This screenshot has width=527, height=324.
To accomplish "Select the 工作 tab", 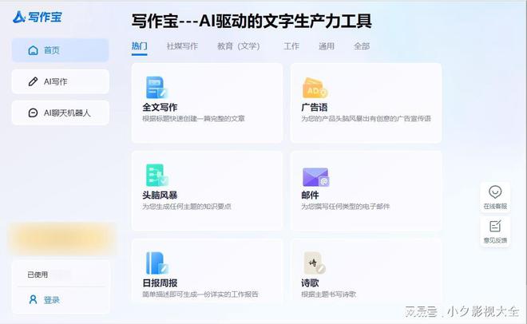I will [291, 46].
